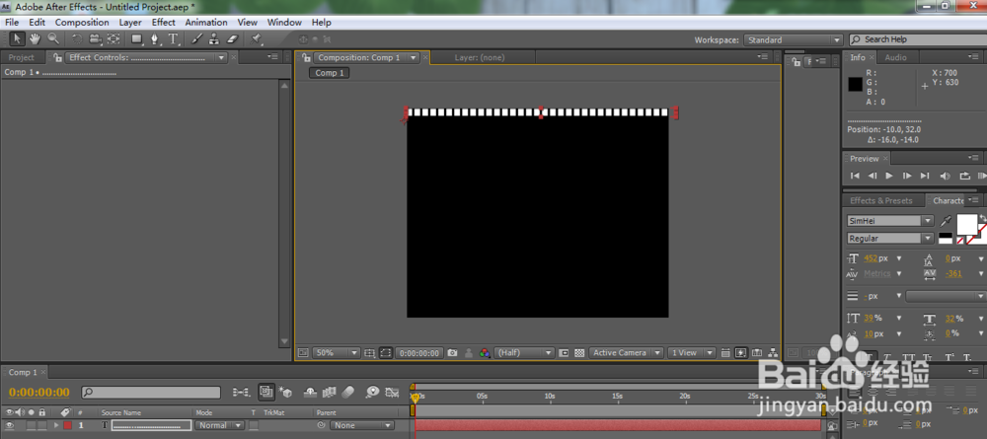Viewport: 987px width, 439px height.
Task: Select the Horizontal Type tool
Action: click(x=173, y=39)
